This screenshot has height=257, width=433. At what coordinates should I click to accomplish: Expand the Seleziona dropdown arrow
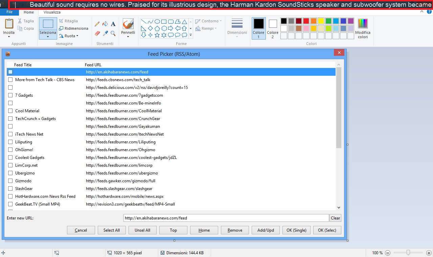[x=48, y=37]
